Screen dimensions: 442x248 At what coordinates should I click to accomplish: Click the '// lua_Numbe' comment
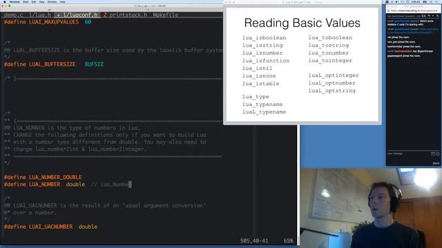(110, 185)
